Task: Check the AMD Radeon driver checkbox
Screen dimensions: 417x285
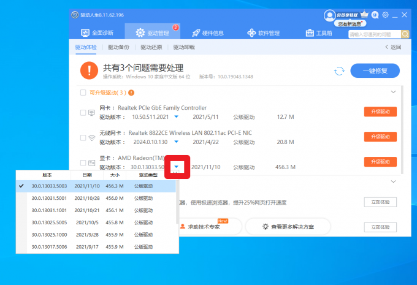Action: (83, 162)
